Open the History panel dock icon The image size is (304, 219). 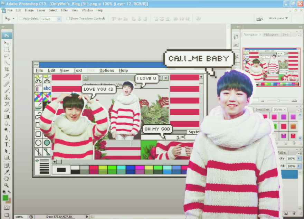(236, 36)
